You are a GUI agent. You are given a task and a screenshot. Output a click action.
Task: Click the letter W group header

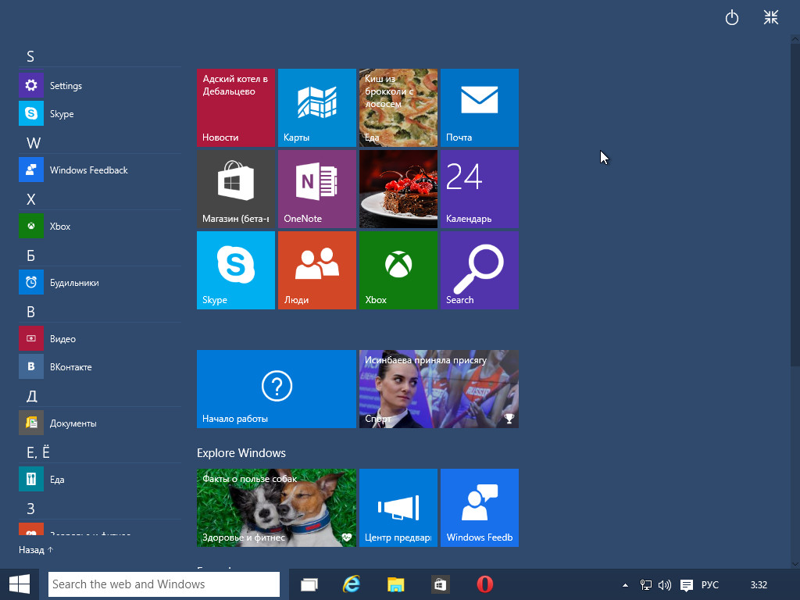coord(33,143)
